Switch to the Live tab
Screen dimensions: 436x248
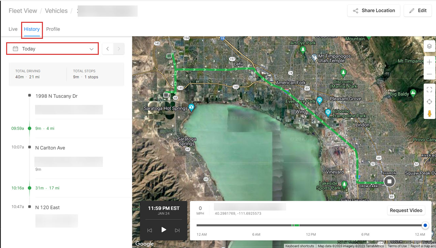click(13, 29)
